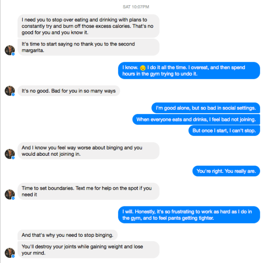This screenshot has width=272, height=263.
Task: Select the "You'll destroy your joints" message bubble
Action: pyautogui.click(x=88, y=250)
